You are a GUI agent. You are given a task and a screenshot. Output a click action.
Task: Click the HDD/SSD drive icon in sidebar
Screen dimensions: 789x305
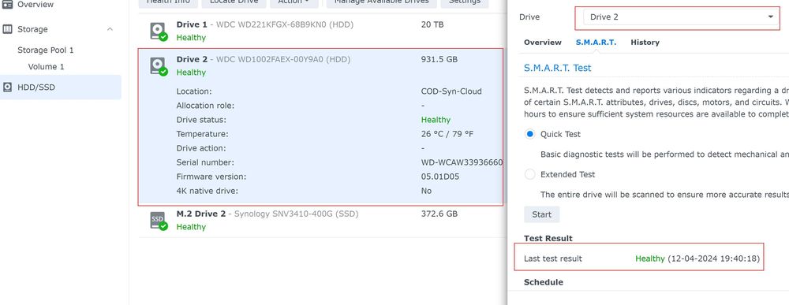click(8, 87)
